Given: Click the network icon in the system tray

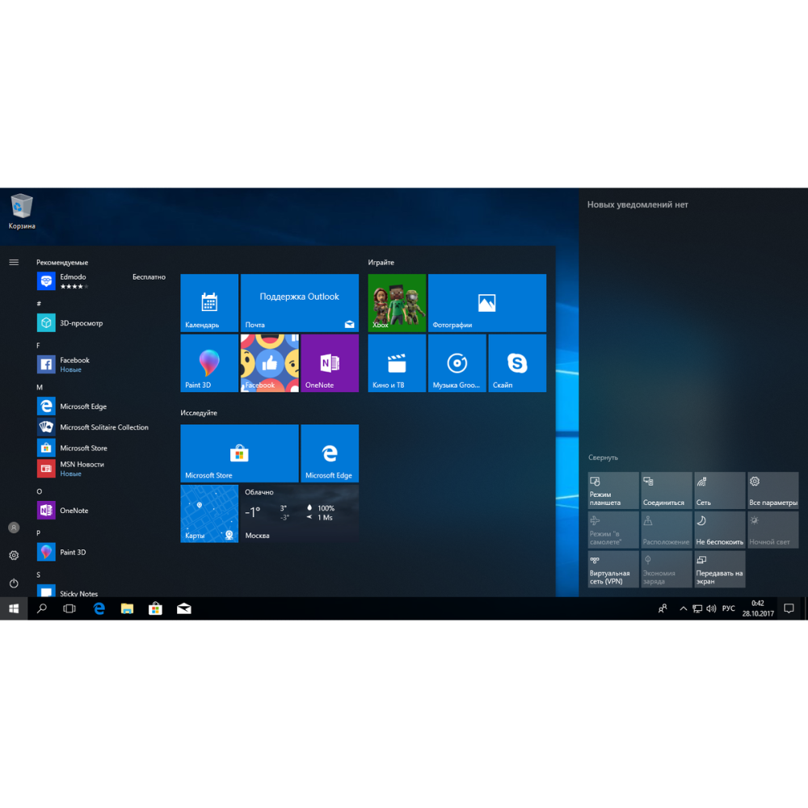Looking at the screenshot, I should [x=696, y=608].
